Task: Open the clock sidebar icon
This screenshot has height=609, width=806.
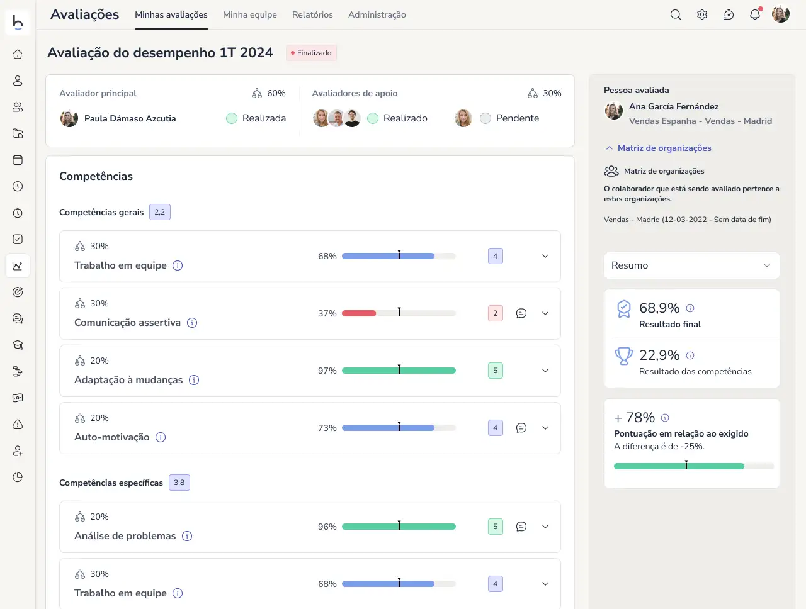Action: (x=18, y=186)
